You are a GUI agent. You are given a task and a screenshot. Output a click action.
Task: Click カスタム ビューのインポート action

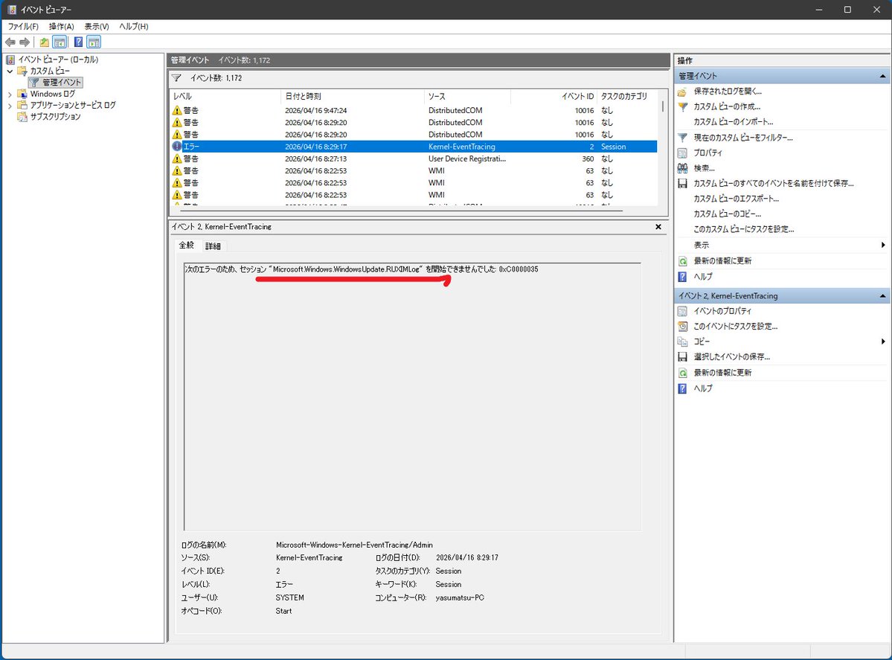click(x=733, y=122)
